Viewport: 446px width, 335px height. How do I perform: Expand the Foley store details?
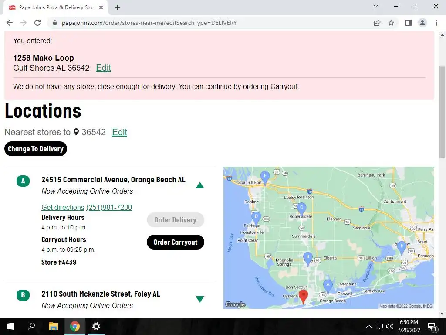tap(200, 299)
